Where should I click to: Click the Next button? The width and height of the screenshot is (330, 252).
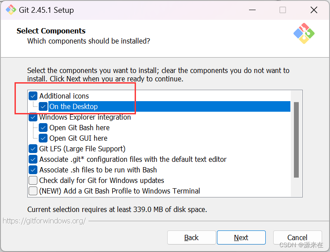pyautogui.click(x=241, y=237)
